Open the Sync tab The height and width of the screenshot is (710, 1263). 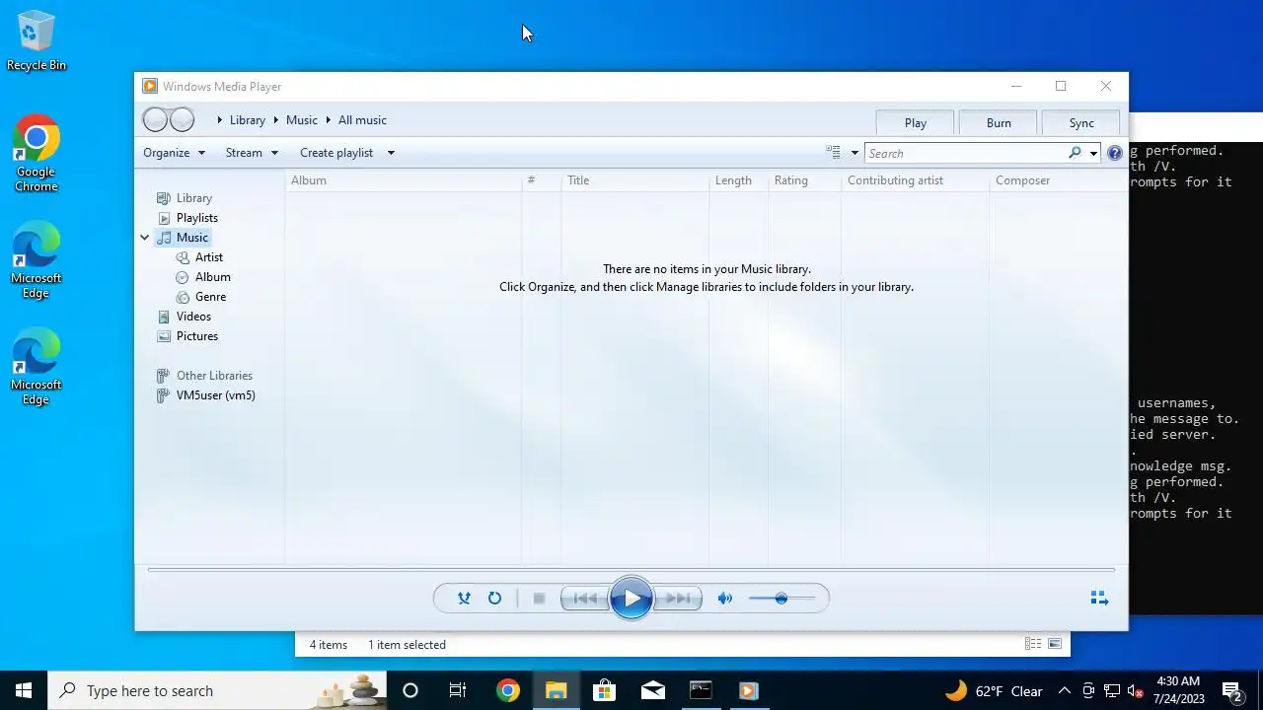(x=1081, y=123)
